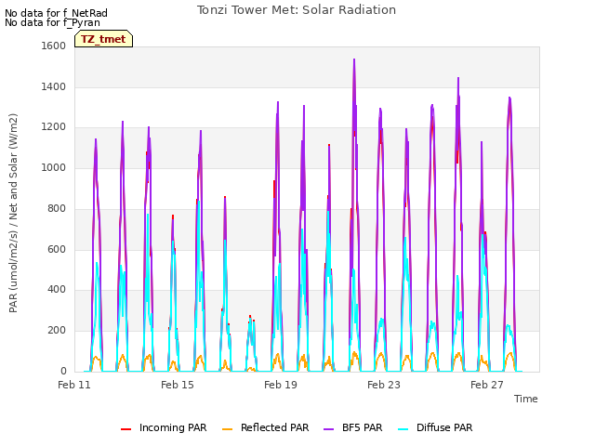The image size is (595, 446).
Task: Toggle Diffuse PAR legend entry
Action: (435, 427)
